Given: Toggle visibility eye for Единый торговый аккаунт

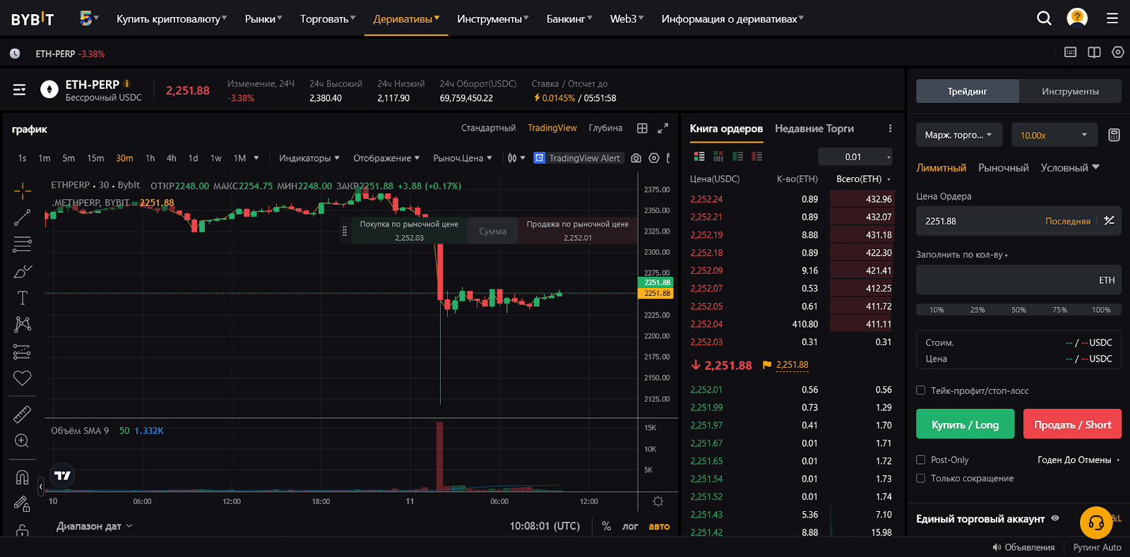Looking at the screenshot, I should click(1055, 518).
